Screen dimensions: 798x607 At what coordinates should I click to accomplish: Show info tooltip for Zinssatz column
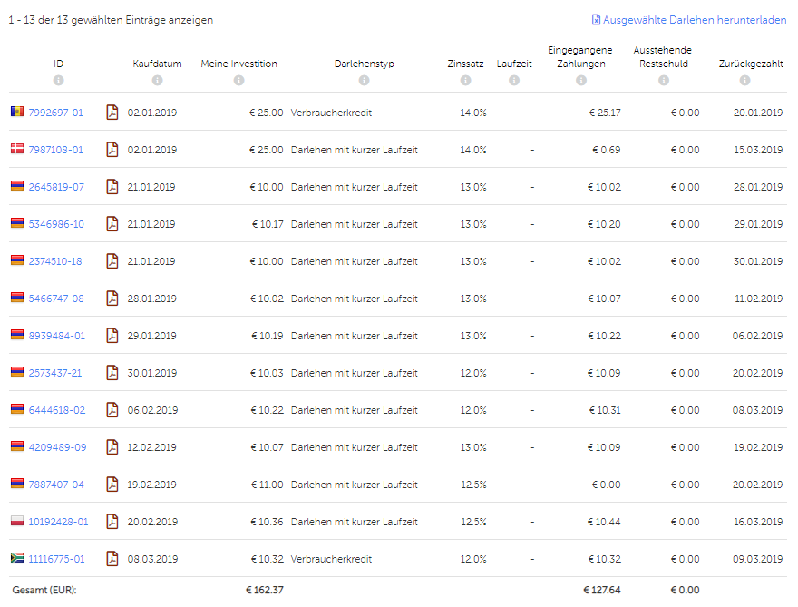click(466, 81)
